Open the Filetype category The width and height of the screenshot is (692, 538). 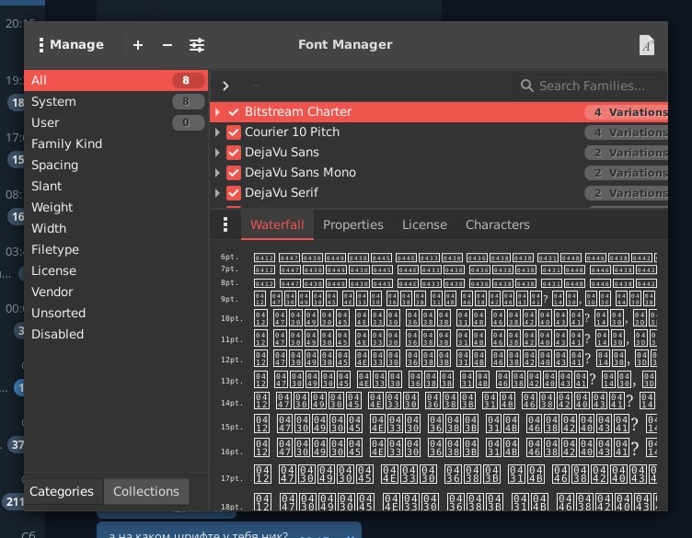click(116, 249)
